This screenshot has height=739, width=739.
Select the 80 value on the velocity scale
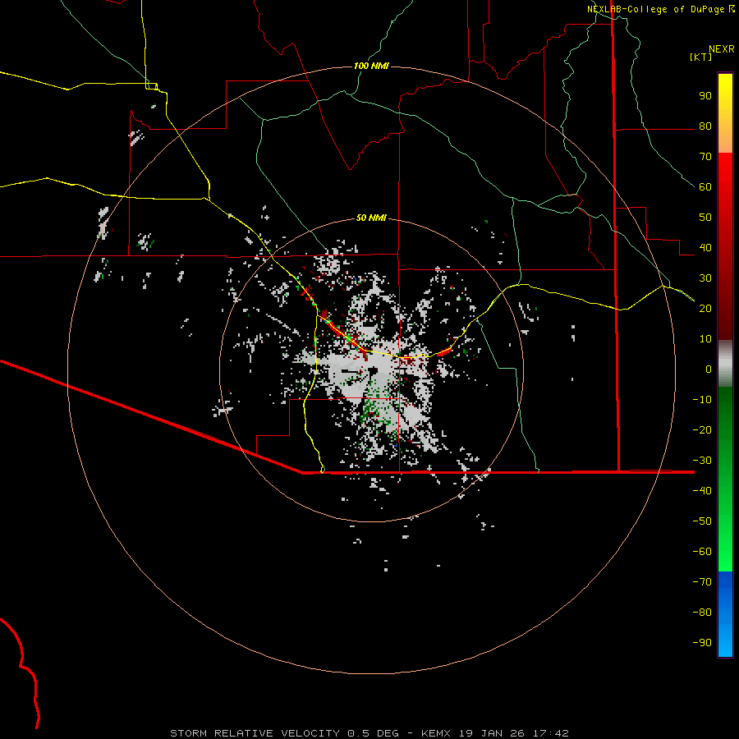click(705, 126)
